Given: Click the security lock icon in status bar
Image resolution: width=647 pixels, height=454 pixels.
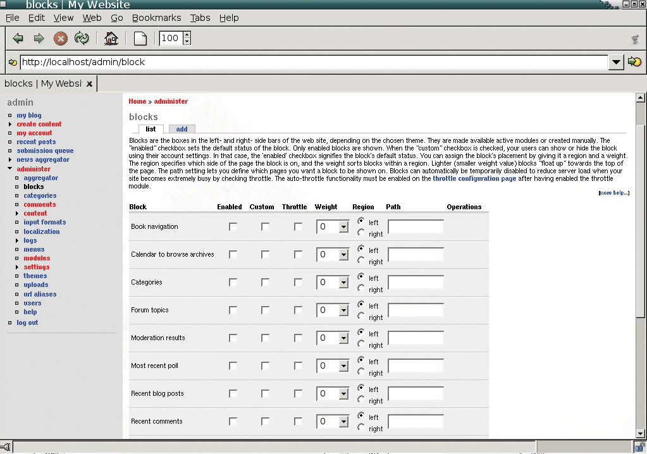Looking at the screenshot, I should [x=640, y=446].
